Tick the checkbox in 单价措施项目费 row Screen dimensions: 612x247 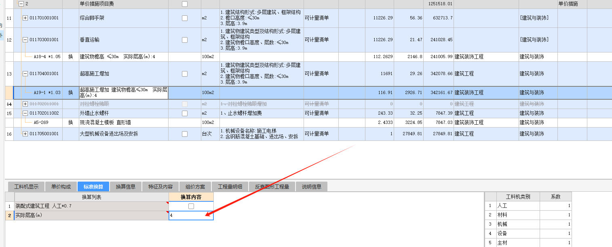185,4
